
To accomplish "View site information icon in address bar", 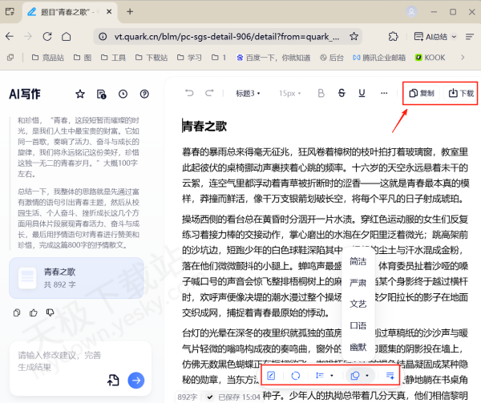I will [x=103, y=37].
